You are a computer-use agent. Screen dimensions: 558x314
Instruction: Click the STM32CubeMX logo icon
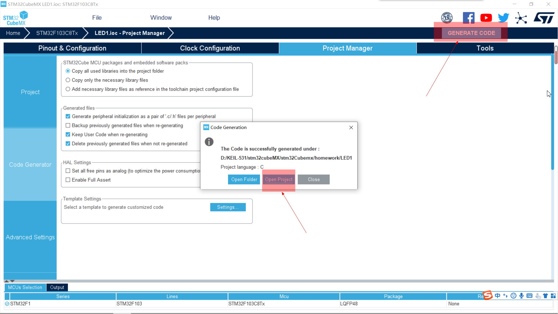pos(15,18)
